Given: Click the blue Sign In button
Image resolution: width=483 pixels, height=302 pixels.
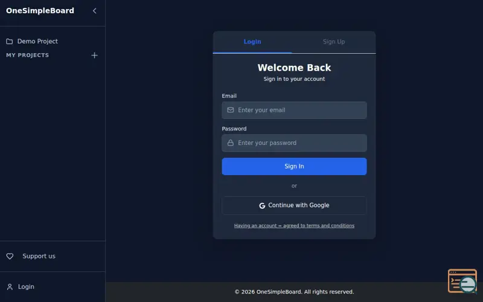Looking at the screenshot, I should click(294, 167).
